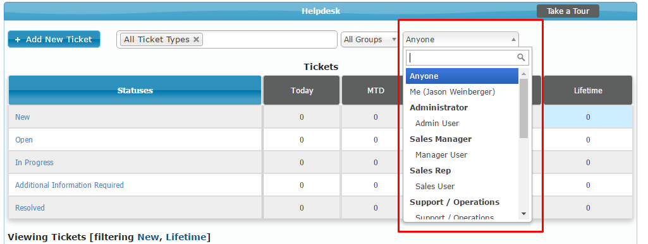
Task: Click the Sales Rep group heading
Action: (431, 171)
